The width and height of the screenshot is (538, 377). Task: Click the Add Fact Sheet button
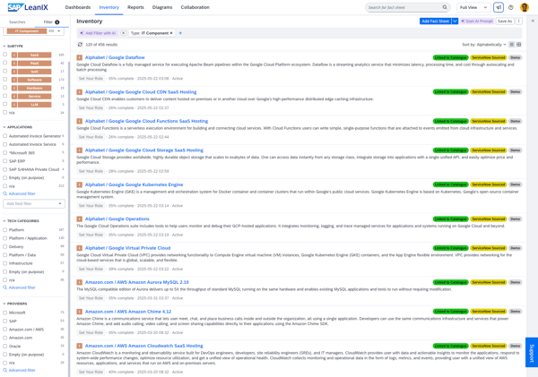(435, 21)
